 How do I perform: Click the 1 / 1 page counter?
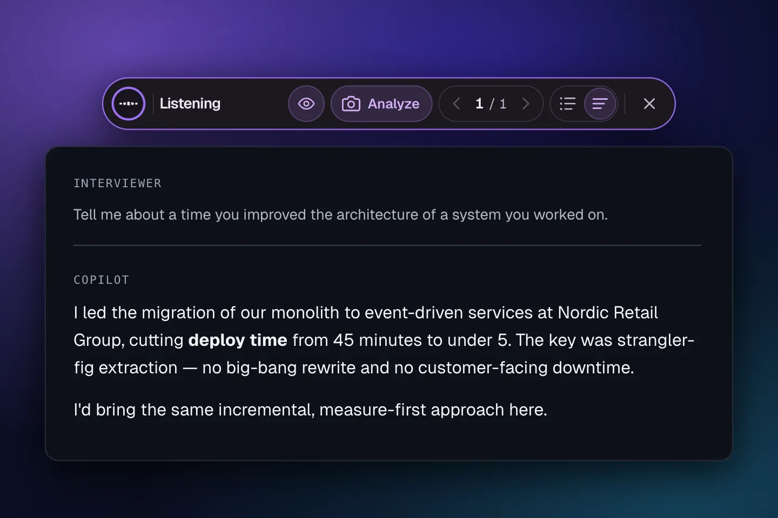(491, 104)
